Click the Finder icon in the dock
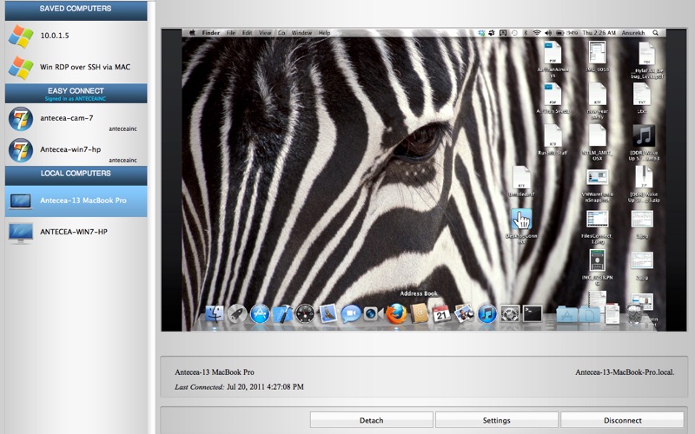 [x=214, y=313]
